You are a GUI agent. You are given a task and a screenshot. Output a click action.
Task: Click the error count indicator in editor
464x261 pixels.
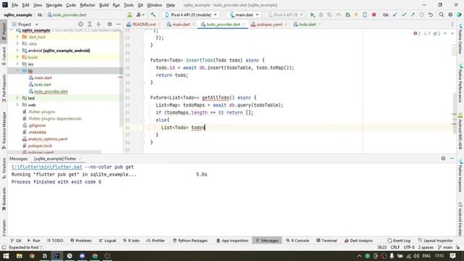(418, 33)
